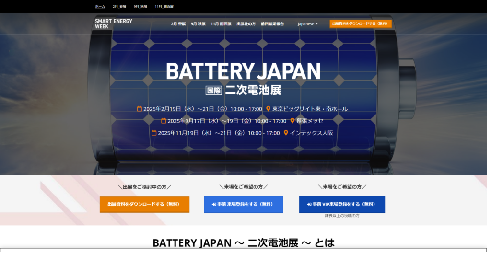Go to 2月_春展 in top bar
This screenshot has width=491, height=276.
pos(119,7)
